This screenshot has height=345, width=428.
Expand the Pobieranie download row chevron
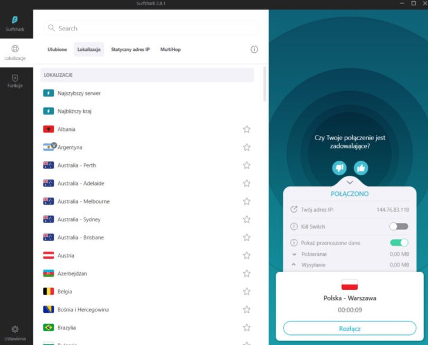(294, 254)
